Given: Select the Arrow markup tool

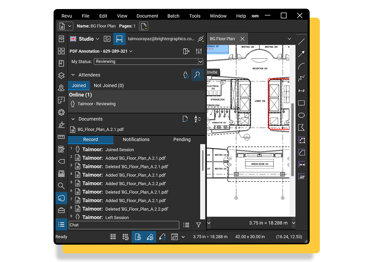Looking at the screenshot, I should point(301,54).
